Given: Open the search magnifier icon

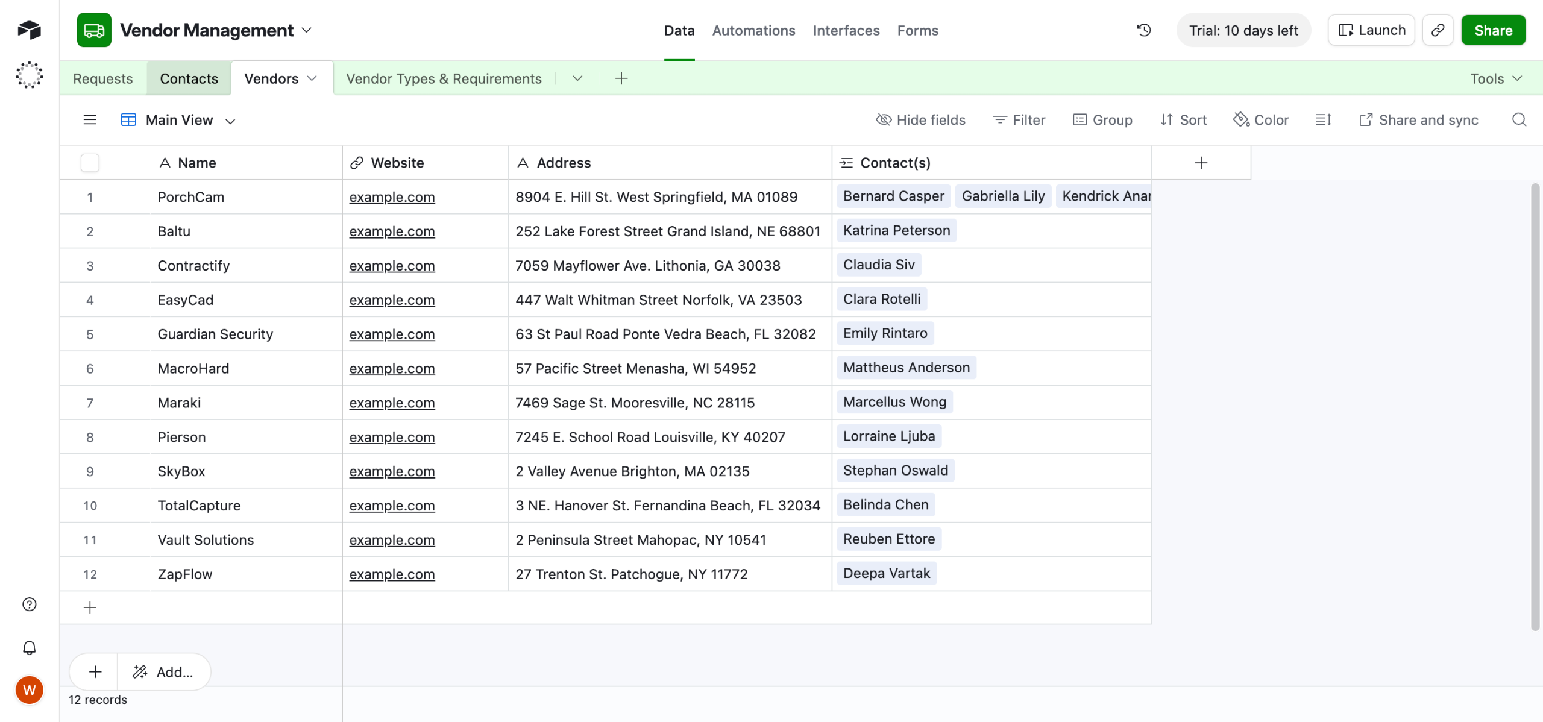Looking at the screenshot, I should point(1519,120).
